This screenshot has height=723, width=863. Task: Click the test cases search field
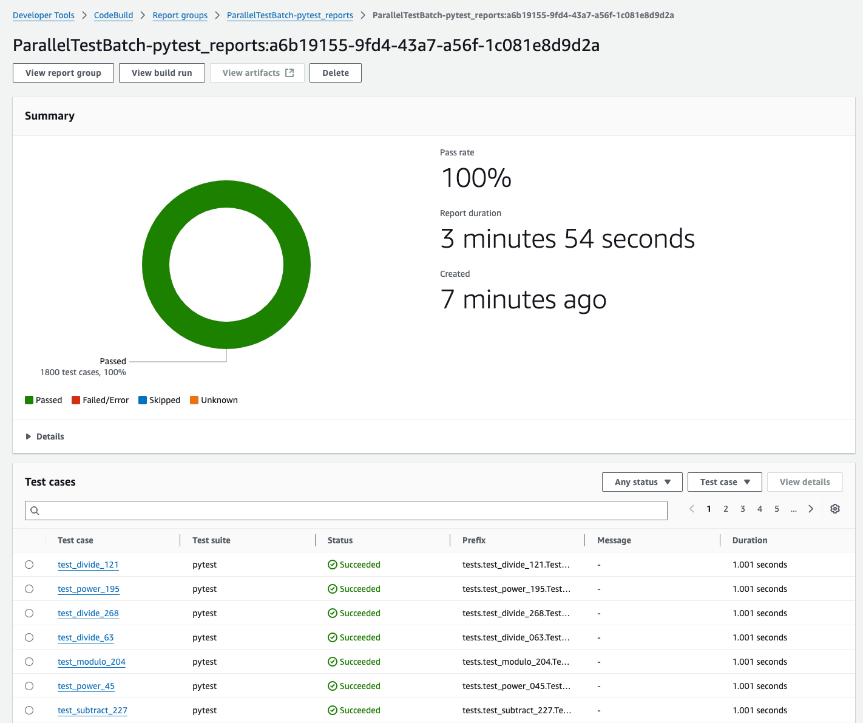coord(346,511)
